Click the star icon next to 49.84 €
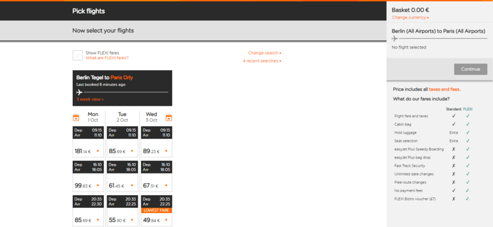The image size is (493, 227). pos(167,220)
